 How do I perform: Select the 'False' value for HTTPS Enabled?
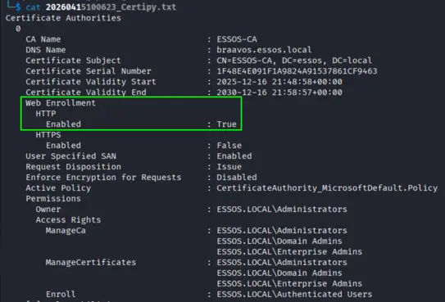(229, 146)
